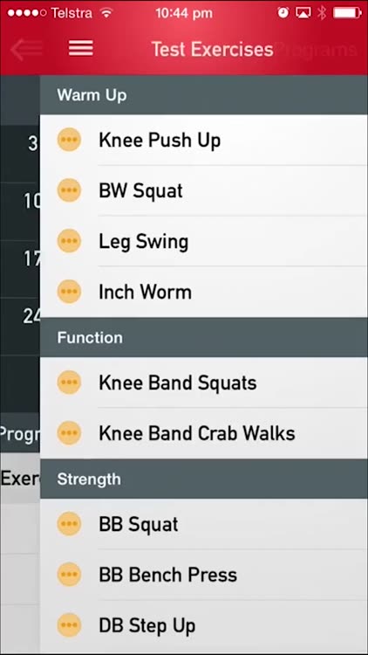Choose the Inch Worm exercise

pos(203,292)
